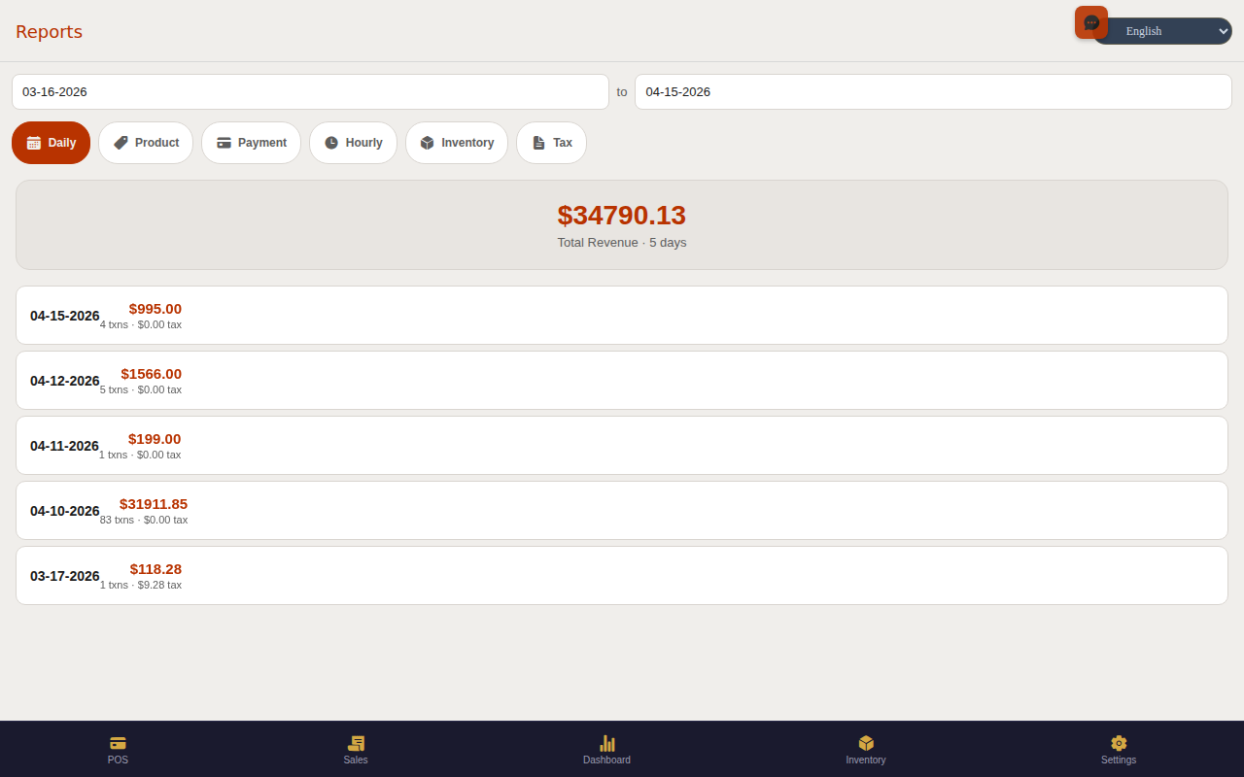Switch to the Payment report tab
The image size is (1244, 777).
coord(251,142)
